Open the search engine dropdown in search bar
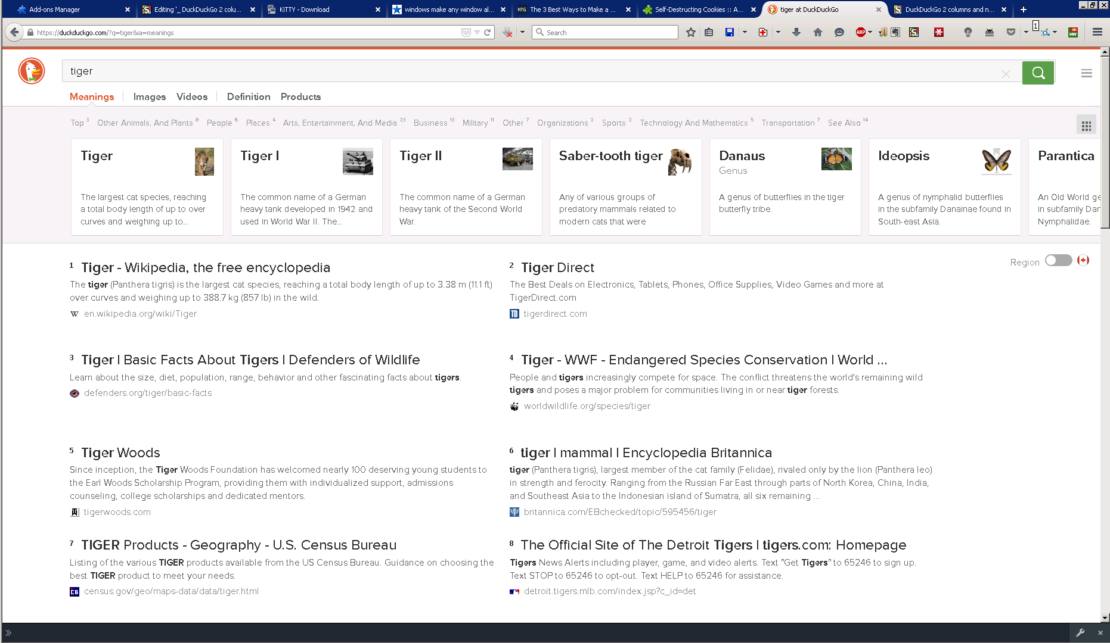Screen dimensions: 1110x643 [541, 32]
